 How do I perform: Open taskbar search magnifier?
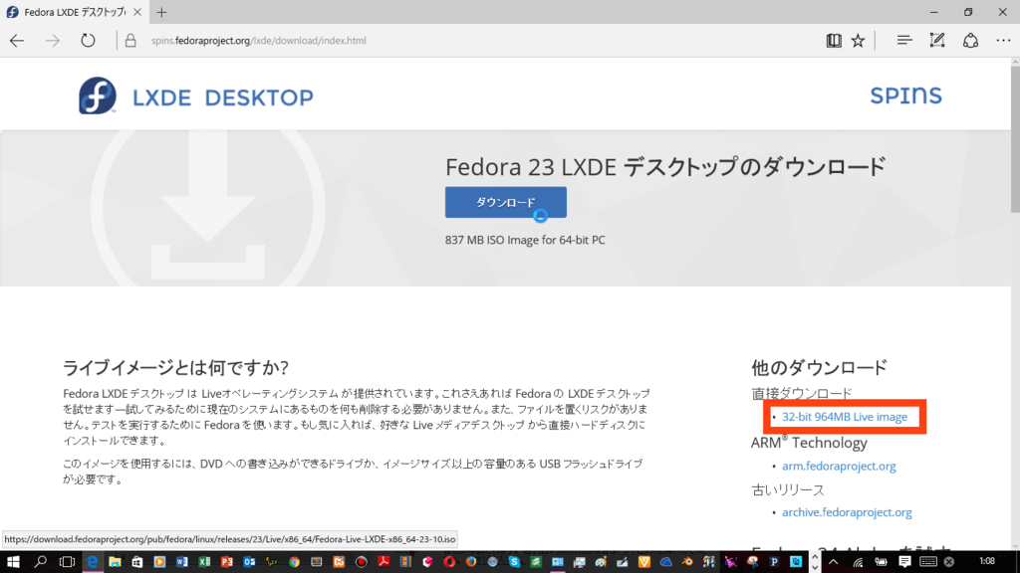point(40,562)
